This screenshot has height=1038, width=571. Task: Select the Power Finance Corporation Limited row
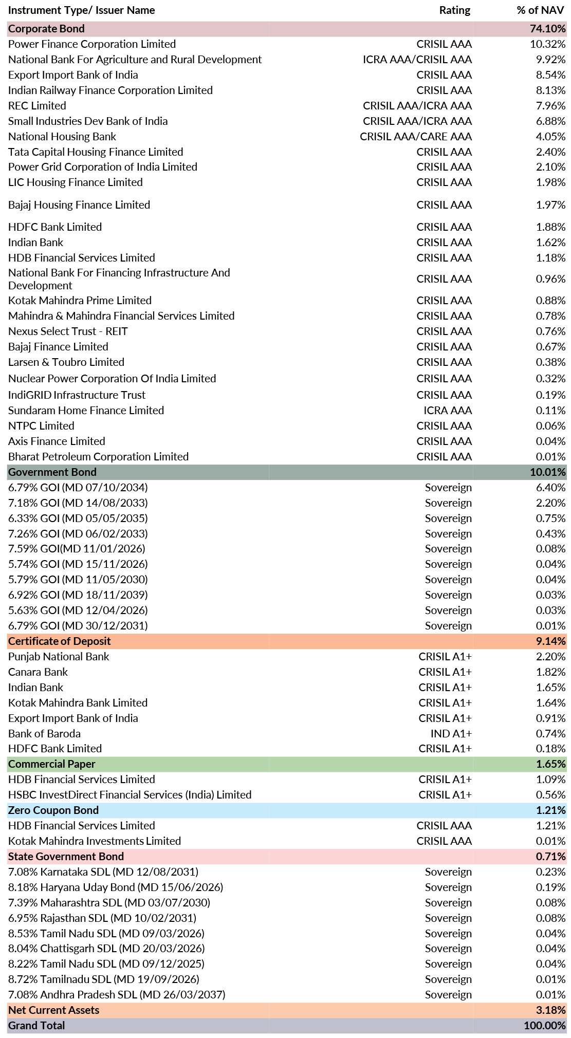(287, 44)
